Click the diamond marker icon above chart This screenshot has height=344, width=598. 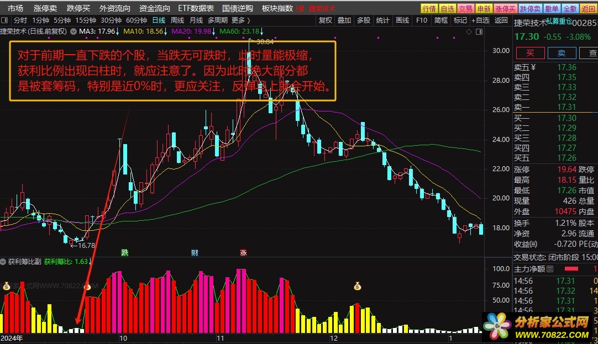[x=469, y=32]
